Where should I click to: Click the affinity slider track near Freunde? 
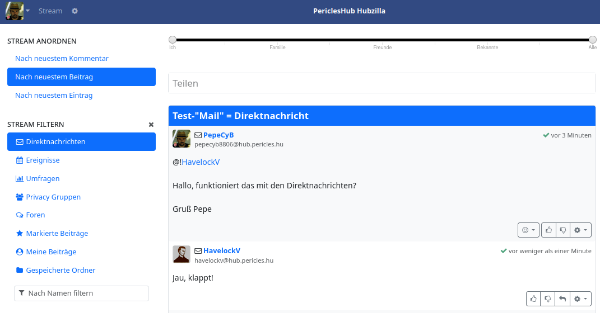tap(383, 40)
